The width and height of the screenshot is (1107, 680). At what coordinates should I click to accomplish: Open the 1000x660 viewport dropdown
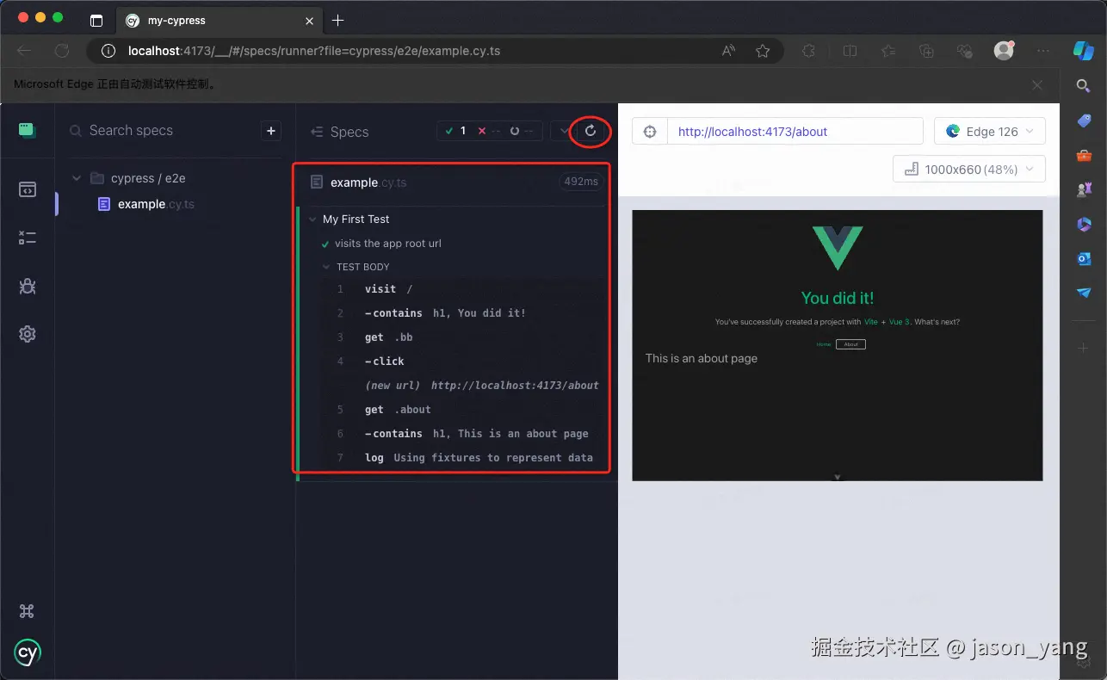pyautogui.click(x=969, y=169)
